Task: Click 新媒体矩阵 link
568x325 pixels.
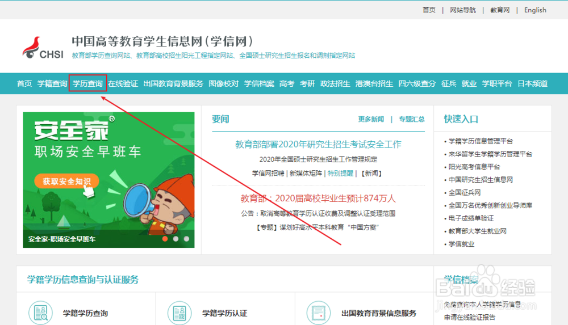Action: tap(306, 174)
